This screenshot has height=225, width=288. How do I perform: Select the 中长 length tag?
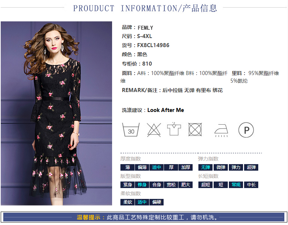[251, 185]
